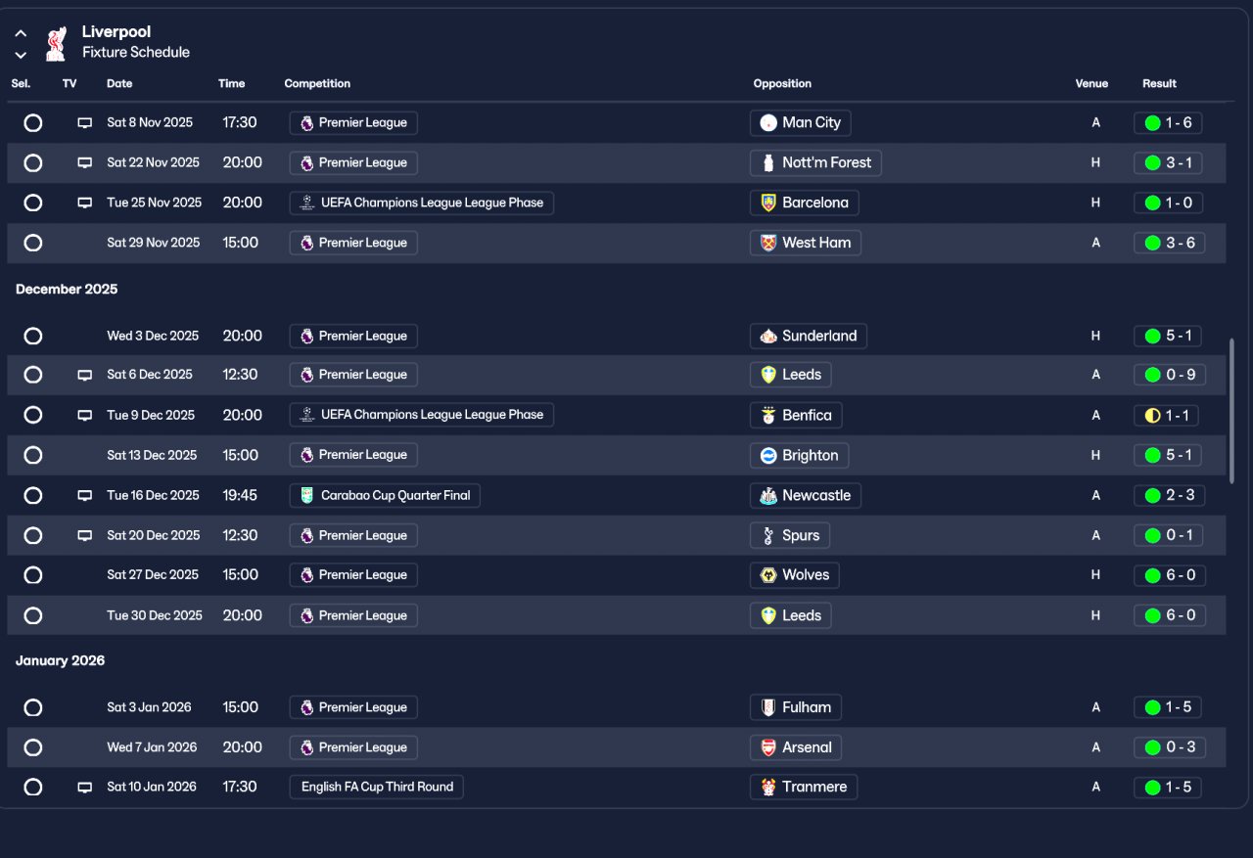Viewport: 1253px width, 858px height.
Task: Click the TV icon for Tranmere fixture
Action: coord(85,787)
